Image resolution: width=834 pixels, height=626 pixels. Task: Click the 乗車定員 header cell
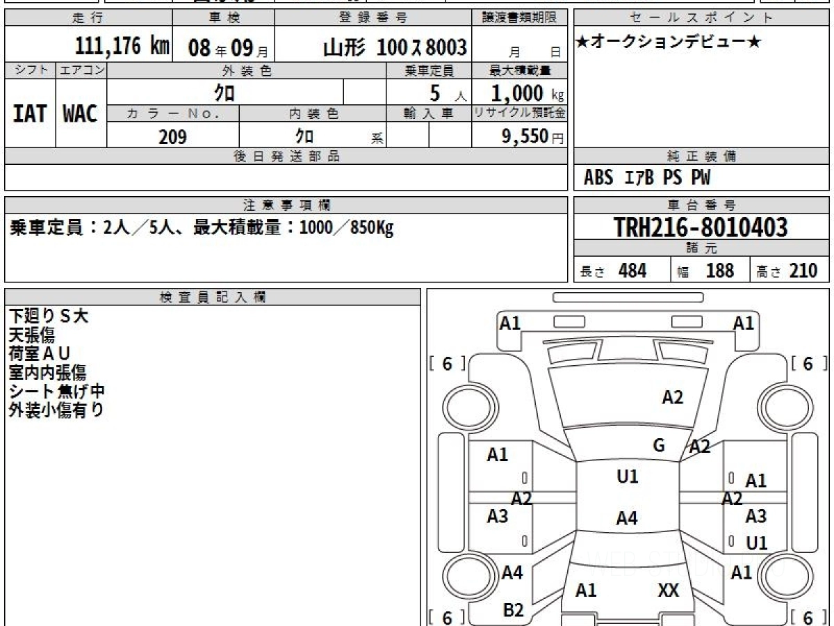(x=429, y=70)
